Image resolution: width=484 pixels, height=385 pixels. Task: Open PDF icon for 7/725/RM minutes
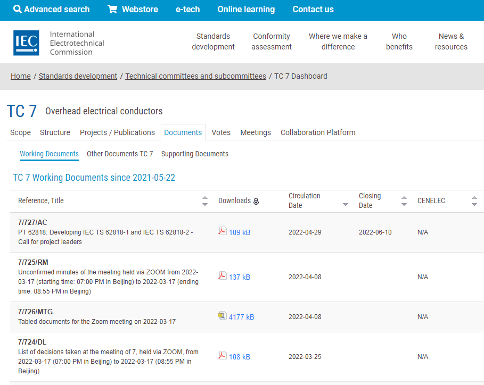click(222, 275)
